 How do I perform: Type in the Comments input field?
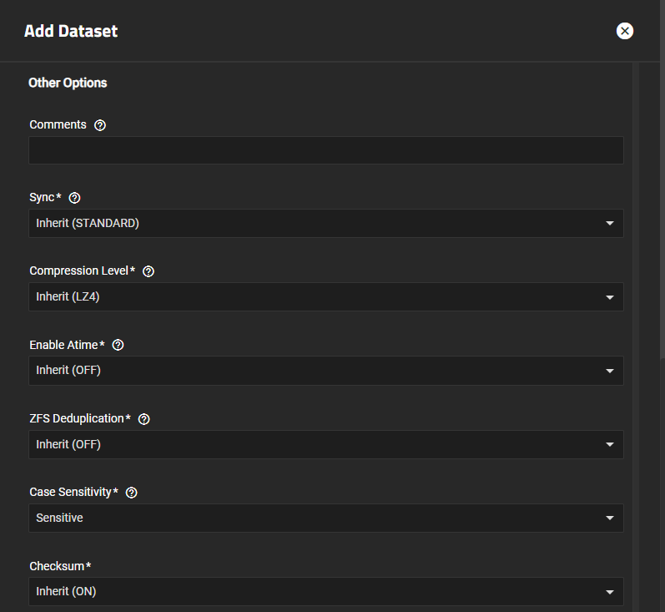point(325,150)
